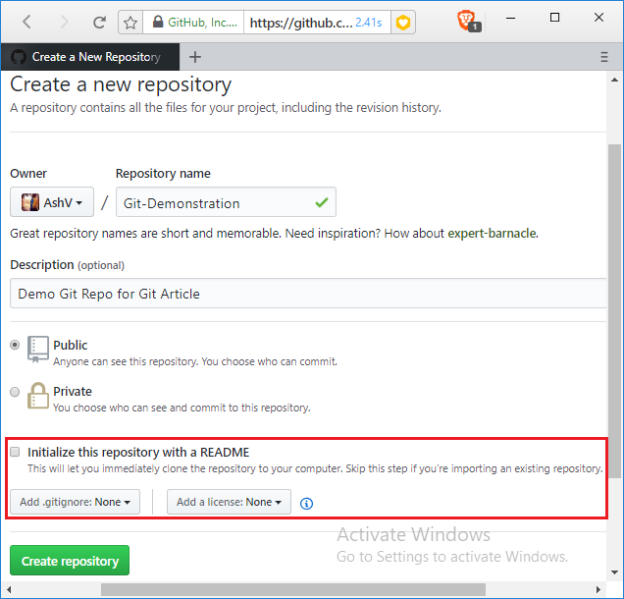Click the orange shield badge in address bar

(x=403, y=23)
